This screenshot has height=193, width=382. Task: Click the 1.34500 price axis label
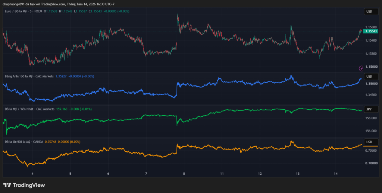[371, 95]
